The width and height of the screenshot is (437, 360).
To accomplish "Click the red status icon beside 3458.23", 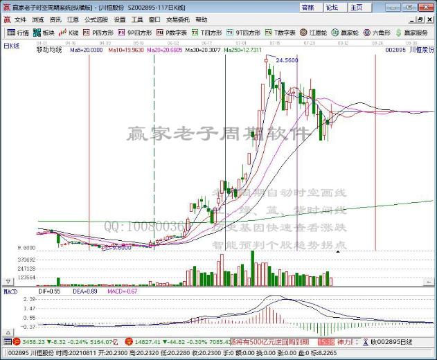I will 17,341.
